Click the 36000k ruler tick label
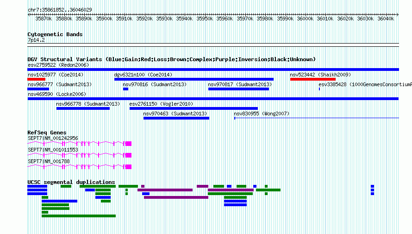The image size is (412, 234). click(306, 19)
